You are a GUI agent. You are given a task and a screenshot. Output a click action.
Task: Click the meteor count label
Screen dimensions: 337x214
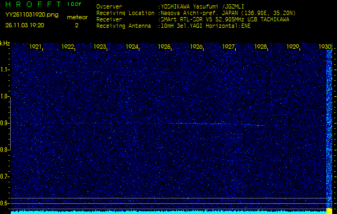[x=77, y=17]
